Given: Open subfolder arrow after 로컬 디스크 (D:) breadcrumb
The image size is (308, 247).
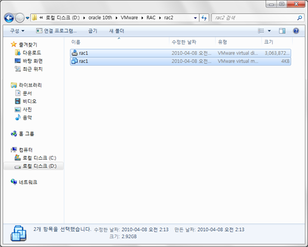Looking at the screenshot, I should tap(84, 18).
